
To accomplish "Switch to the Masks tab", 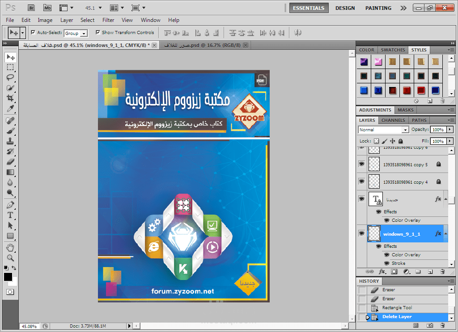I will pyautogui.click(x=405, y=110).
